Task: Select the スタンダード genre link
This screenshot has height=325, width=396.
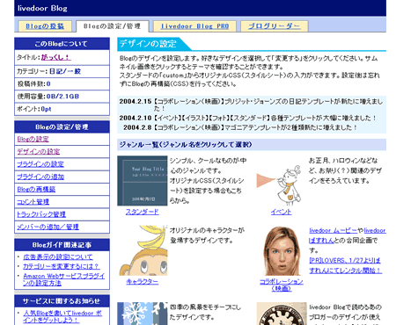Action: click(x=143, y=212)
